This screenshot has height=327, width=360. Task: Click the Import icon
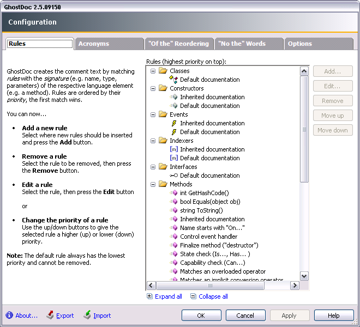87,315
